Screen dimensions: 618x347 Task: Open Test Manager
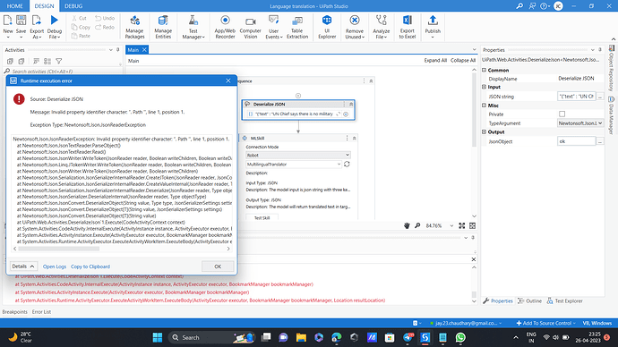coord(193,27)
